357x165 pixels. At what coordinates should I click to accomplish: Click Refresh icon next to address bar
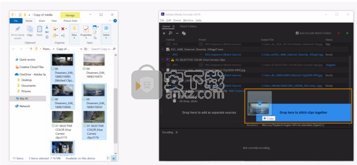[86, 49]
